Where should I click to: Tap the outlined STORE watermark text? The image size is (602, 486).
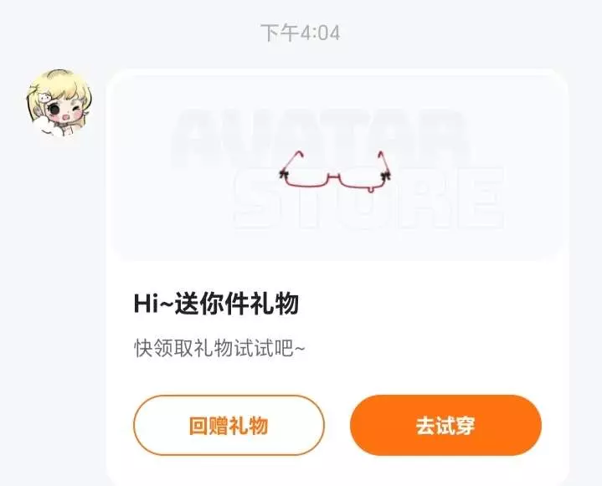pyautogui.click(x=368, y=199)
